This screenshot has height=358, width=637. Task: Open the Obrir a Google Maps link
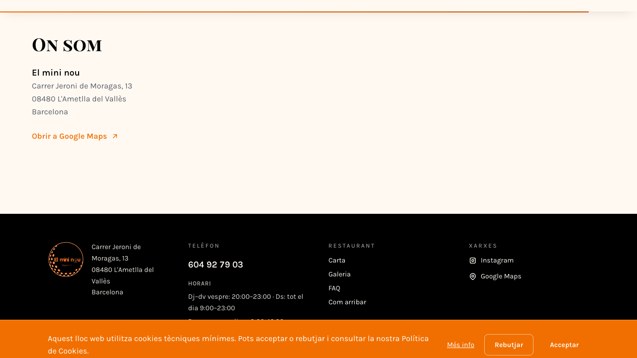[75, 136]
